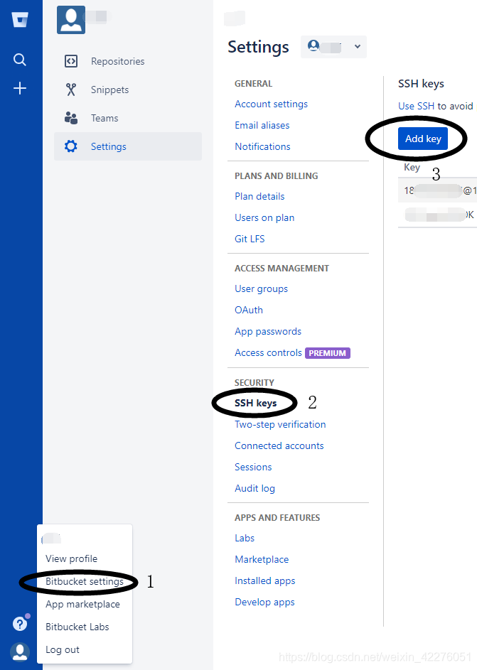Open Account settings link
477x670 pixels.
coord(271,104)
